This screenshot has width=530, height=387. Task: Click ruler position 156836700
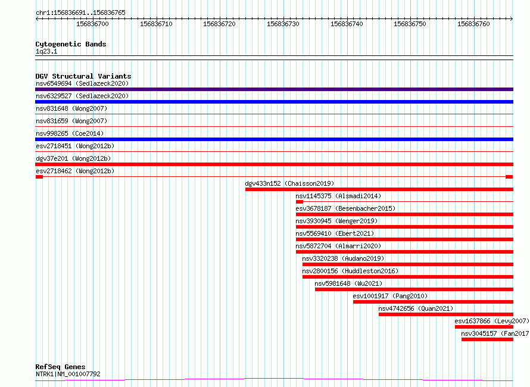pos(92,24)
